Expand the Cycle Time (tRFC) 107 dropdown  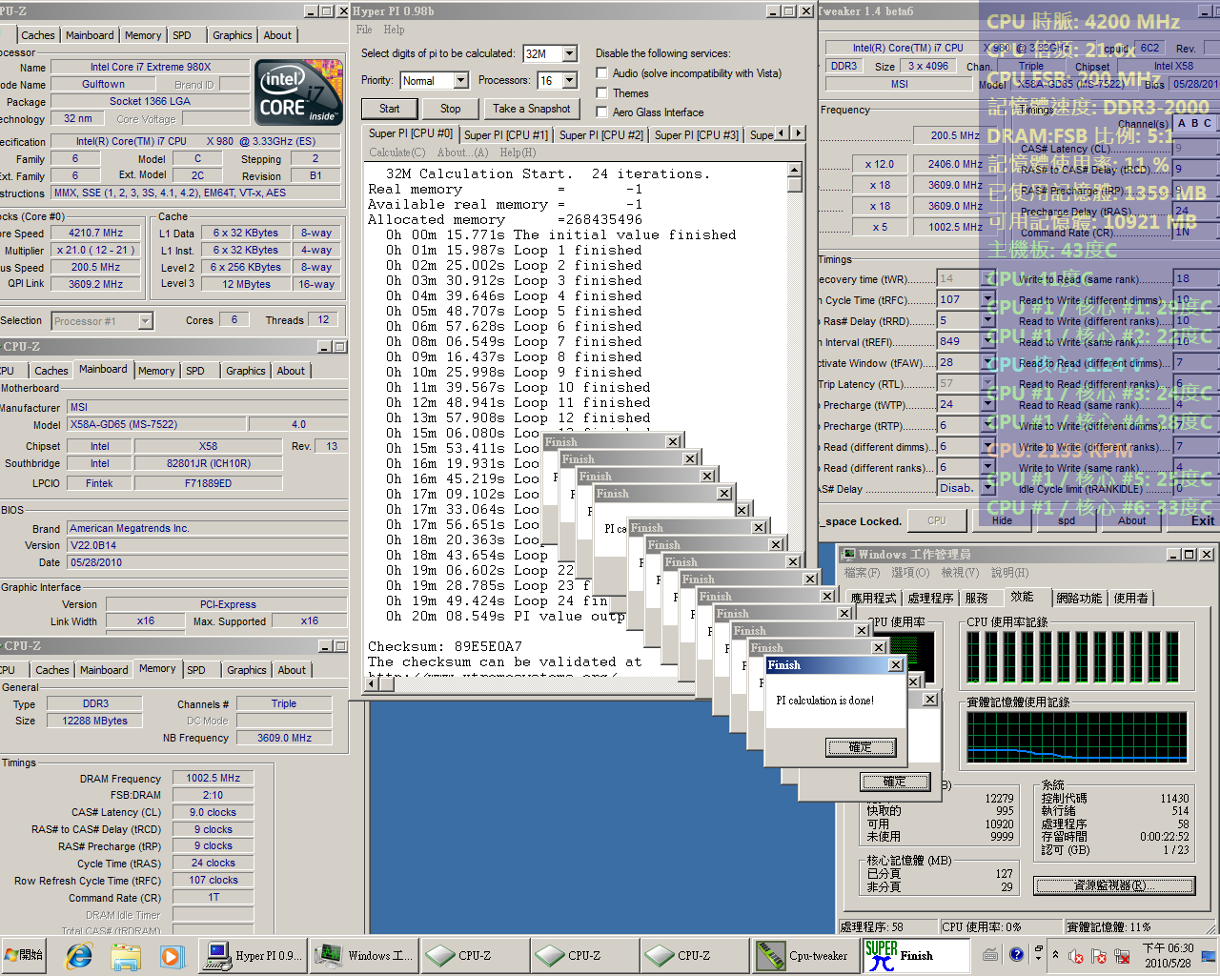pyautogui.click(x=987, y=299)
